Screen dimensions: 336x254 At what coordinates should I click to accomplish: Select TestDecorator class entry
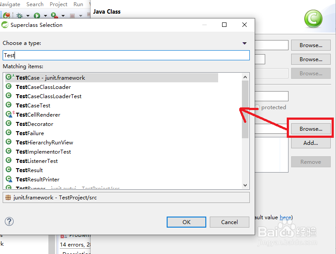[x=34, y=124]
